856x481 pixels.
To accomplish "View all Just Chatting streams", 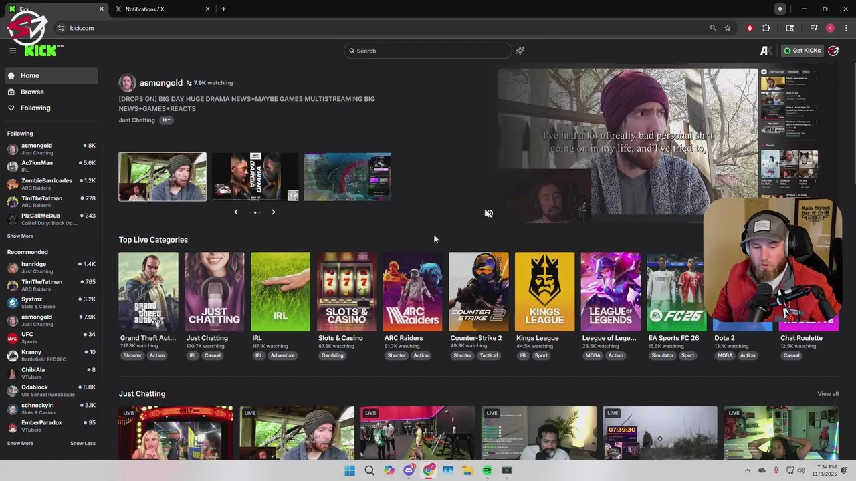I will [x=828, y=393].
